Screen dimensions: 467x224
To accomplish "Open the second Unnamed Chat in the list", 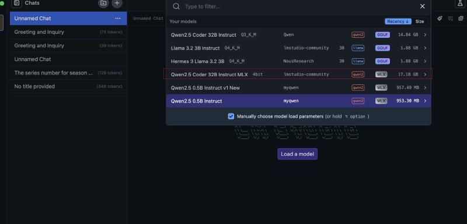I will (x=68, y=59).
